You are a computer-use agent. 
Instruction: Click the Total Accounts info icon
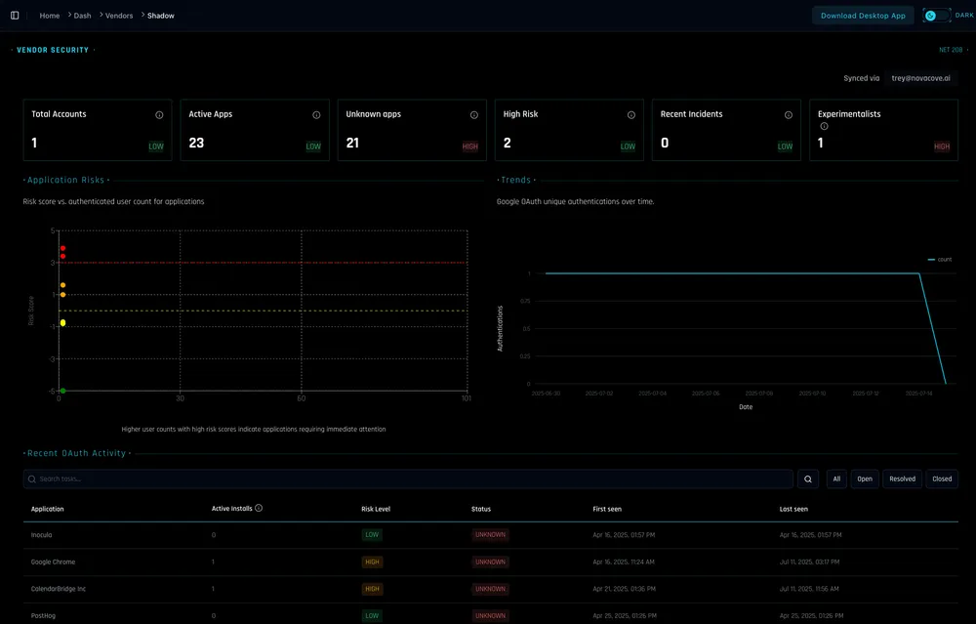coord(159,114)
